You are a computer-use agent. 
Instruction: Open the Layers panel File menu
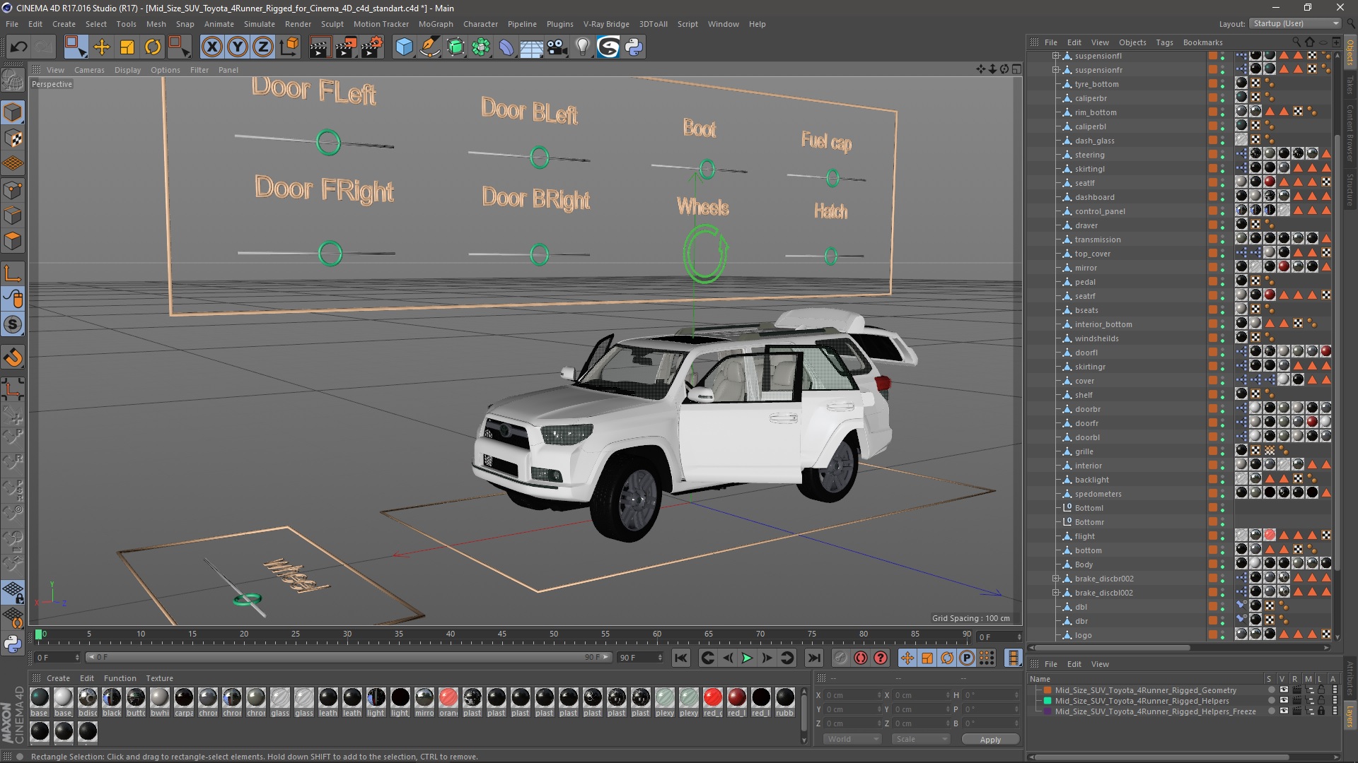[x=1050, y=664]
